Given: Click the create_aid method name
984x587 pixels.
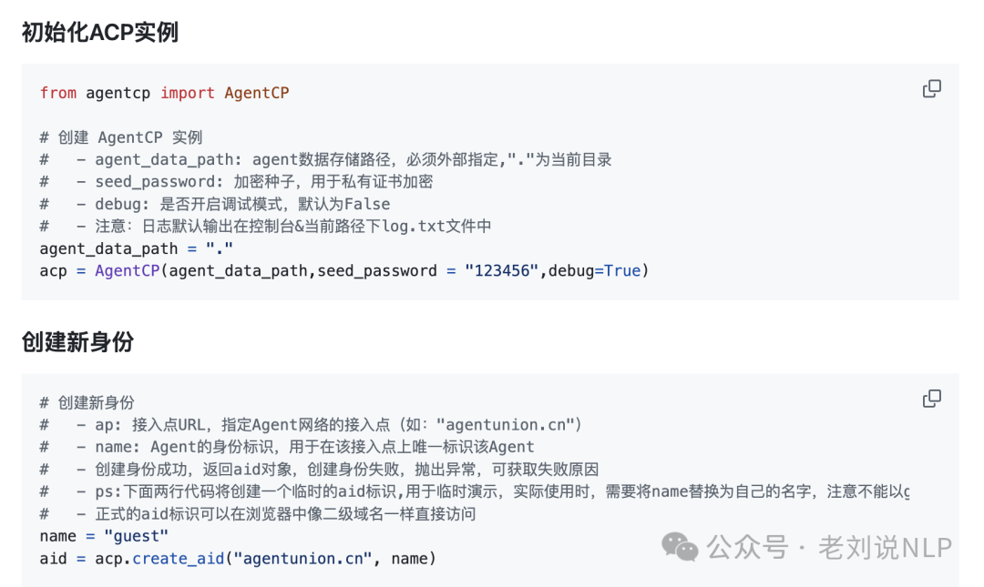Looking at the screenshot, I should [179, 559].
